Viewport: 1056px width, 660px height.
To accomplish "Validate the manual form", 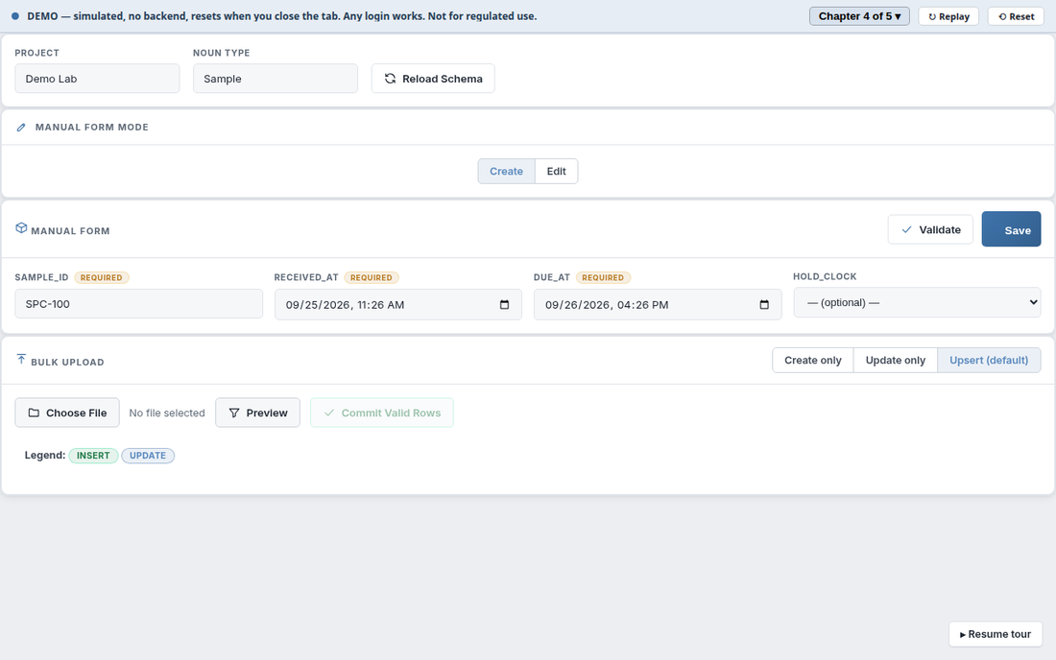I will pyautogui.click(x=930, y=229).
